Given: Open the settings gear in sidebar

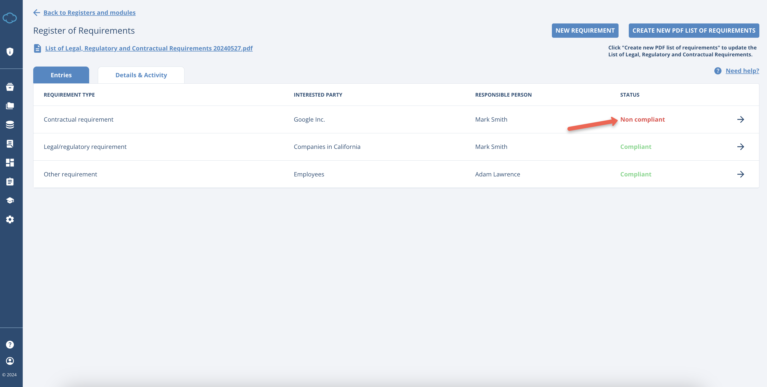Looking at the screenshot, I should (10, 220).
